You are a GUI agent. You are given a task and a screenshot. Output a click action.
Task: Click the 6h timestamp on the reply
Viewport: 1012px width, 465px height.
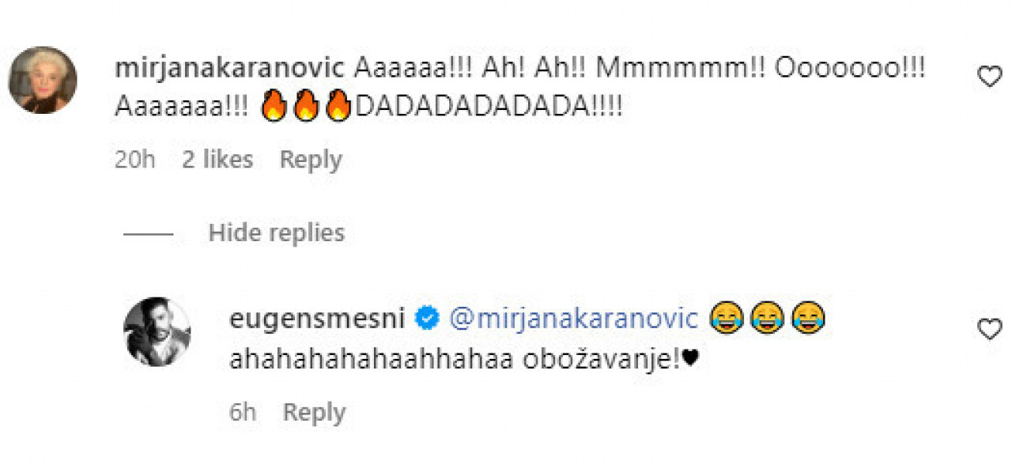[243, 412]
